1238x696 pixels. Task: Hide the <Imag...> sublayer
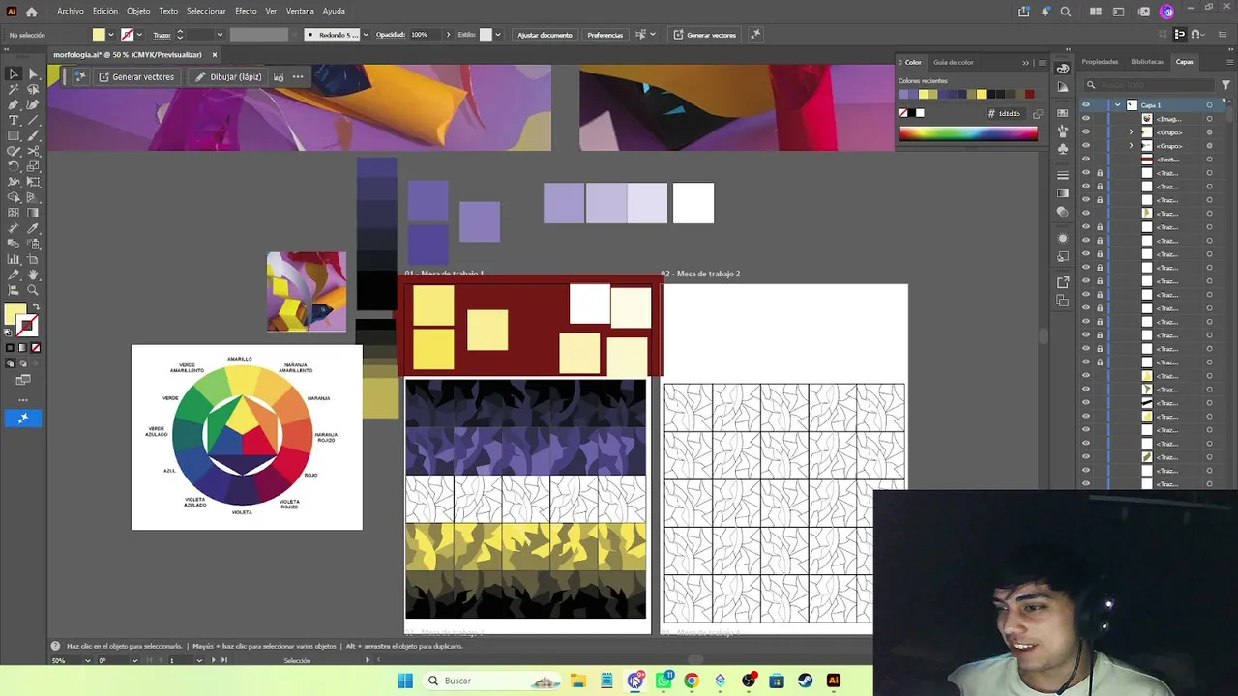[x=1086, y=119]
